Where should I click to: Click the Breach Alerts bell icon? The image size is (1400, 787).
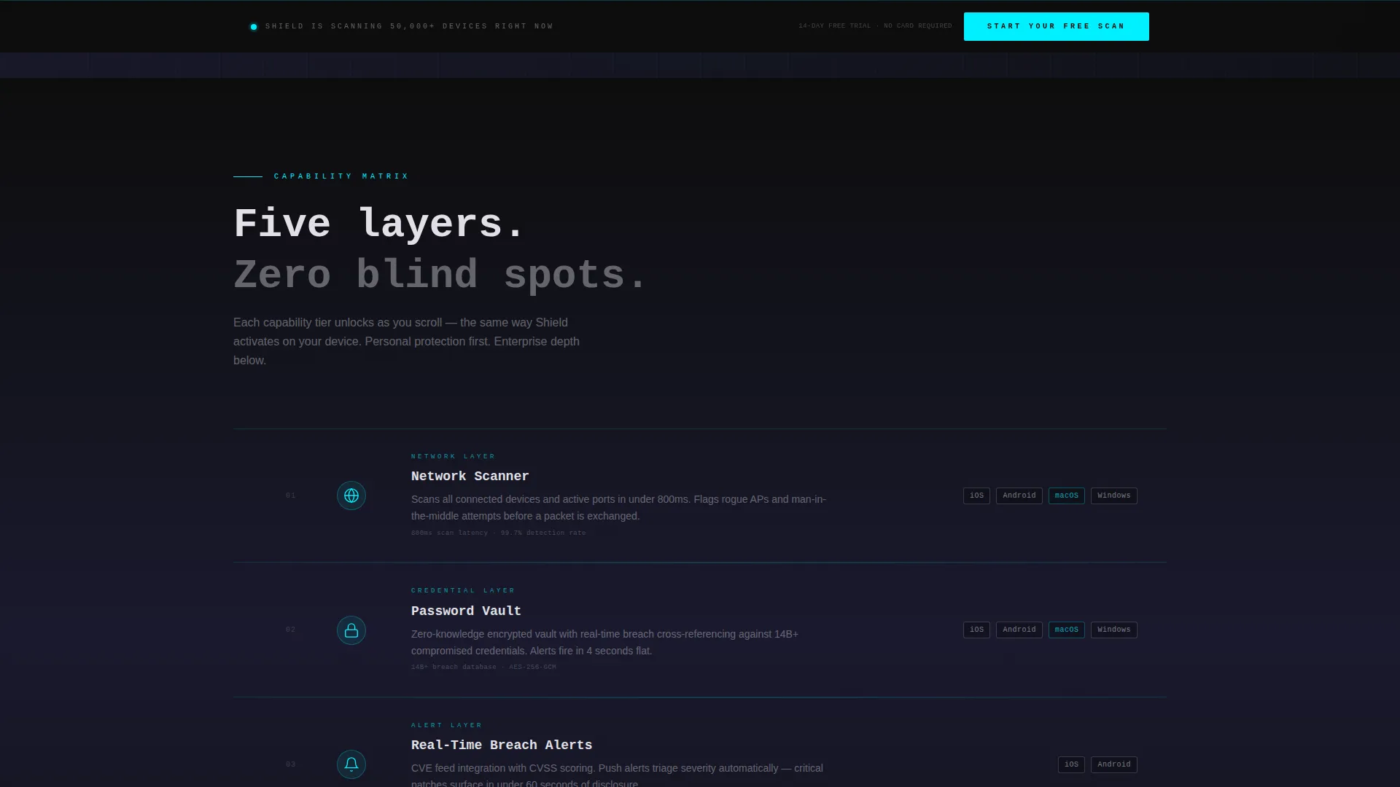(x=351, y=764)
